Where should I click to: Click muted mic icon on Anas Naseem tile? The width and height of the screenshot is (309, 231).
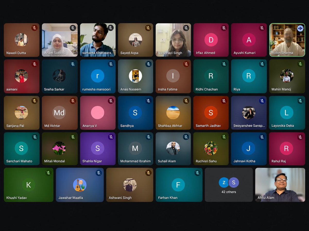click(x=148, y=64)
